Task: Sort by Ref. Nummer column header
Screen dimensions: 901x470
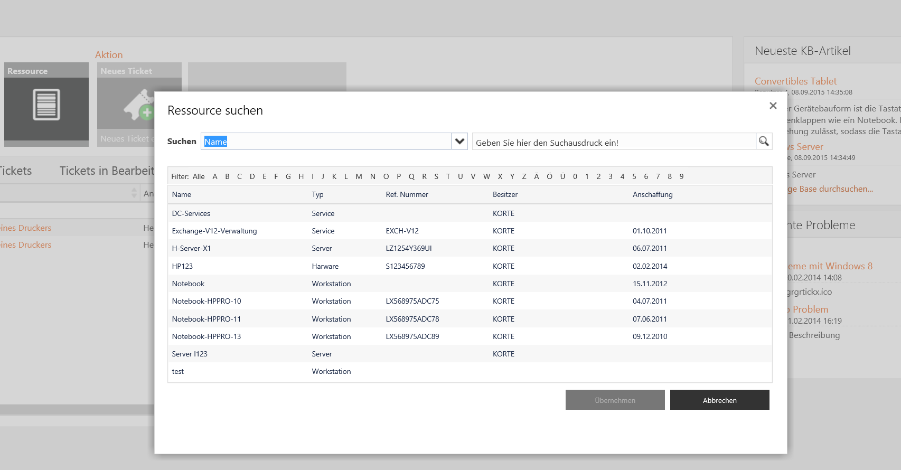Action: click(407, 194)
